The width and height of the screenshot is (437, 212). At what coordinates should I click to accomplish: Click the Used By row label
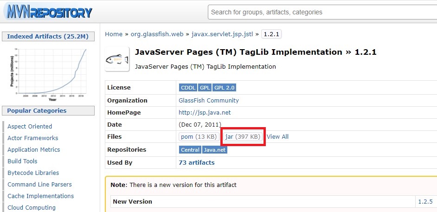(120, 163)
